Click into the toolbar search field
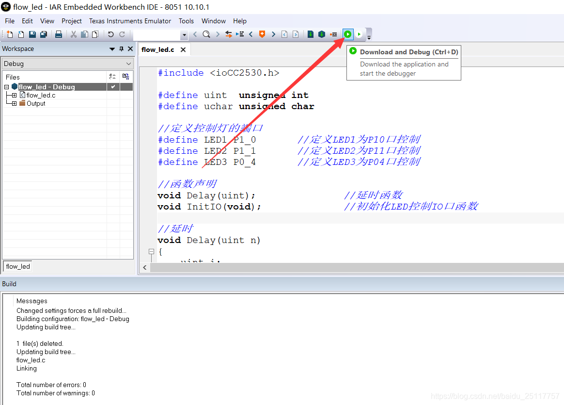564x405 pixels. 157,35
